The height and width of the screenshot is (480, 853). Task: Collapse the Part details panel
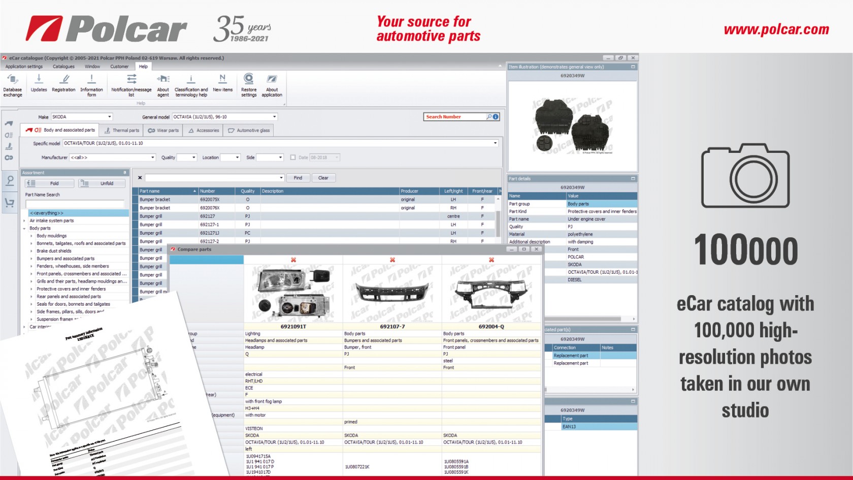[x=633, y=178]
